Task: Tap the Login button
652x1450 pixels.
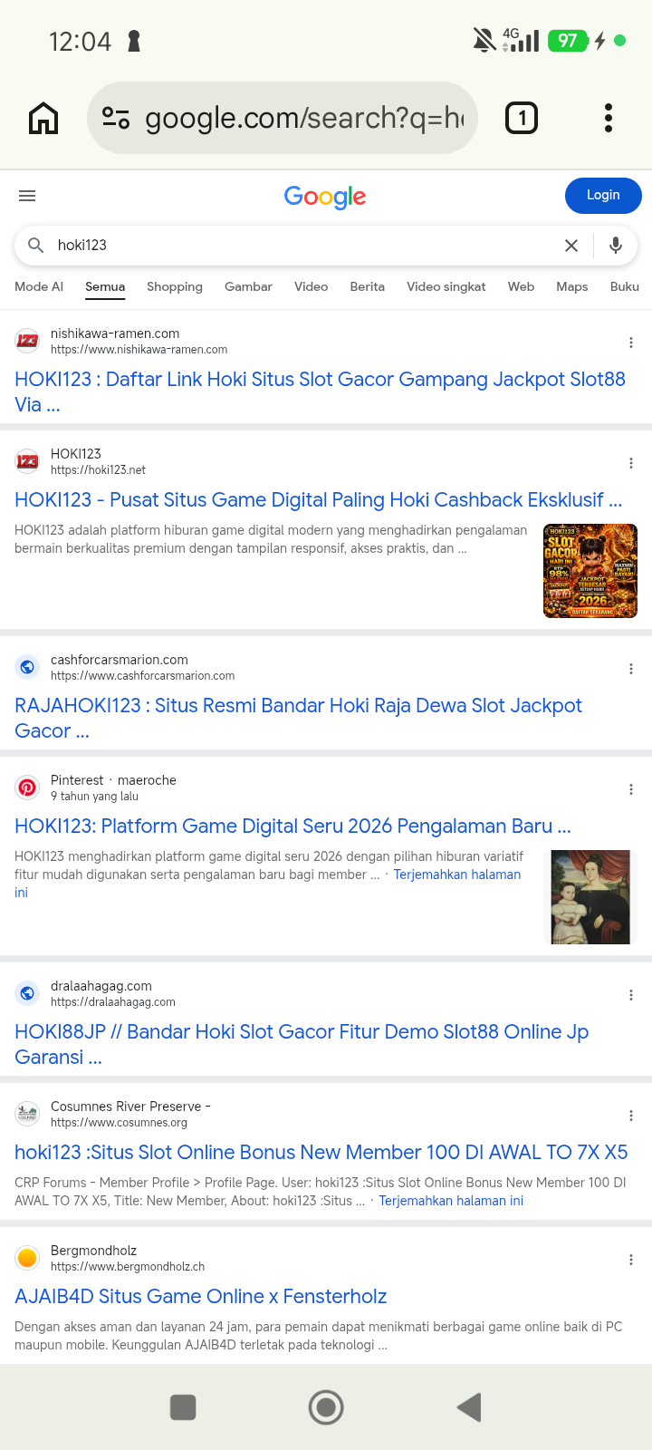Action: pos(603,196)
